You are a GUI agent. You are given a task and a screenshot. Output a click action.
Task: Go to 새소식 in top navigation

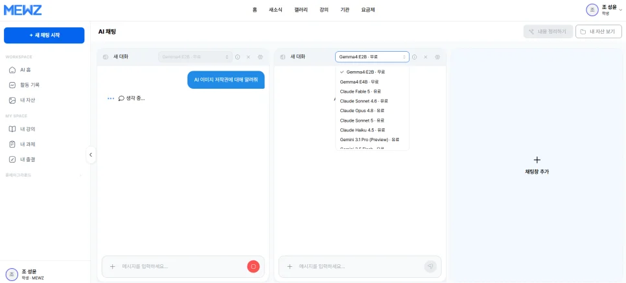click(x=275, y=10)
